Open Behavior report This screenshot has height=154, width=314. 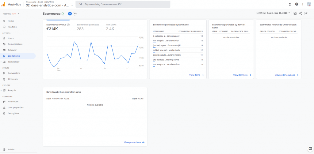(12, 50)
